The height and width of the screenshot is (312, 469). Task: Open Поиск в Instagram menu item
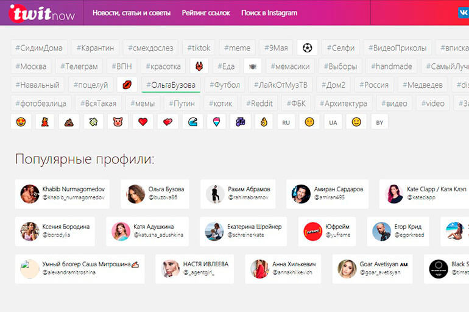click(x=269, y=13)
